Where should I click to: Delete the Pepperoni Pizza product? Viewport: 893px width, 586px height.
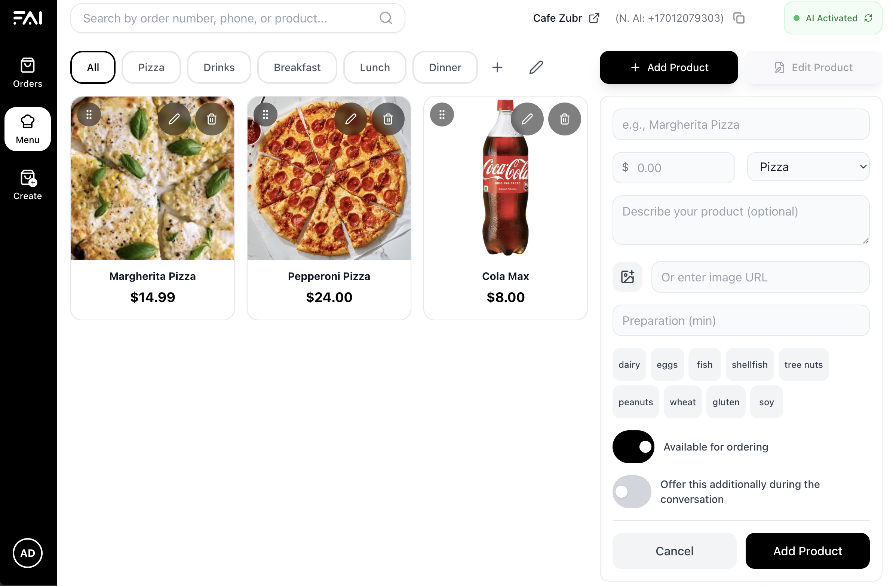[x=388, y=119]
